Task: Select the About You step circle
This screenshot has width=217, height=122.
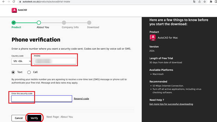Action: pos(39,23)
